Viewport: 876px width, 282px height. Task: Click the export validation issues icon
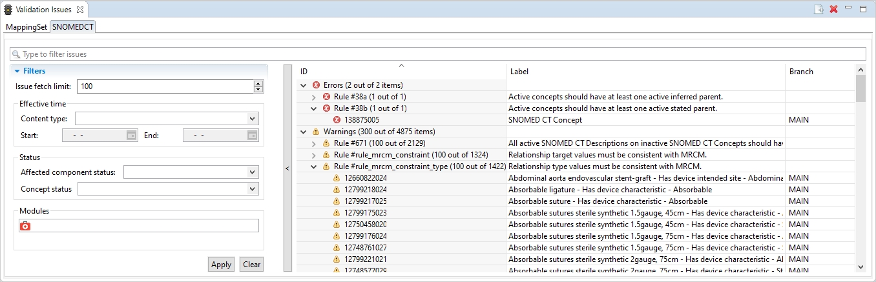tap(819, 9)
